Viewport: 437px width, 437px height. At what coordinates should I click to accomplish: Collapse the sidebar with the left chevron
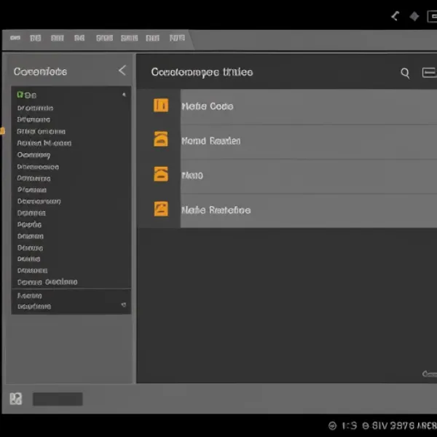point(122,71)
